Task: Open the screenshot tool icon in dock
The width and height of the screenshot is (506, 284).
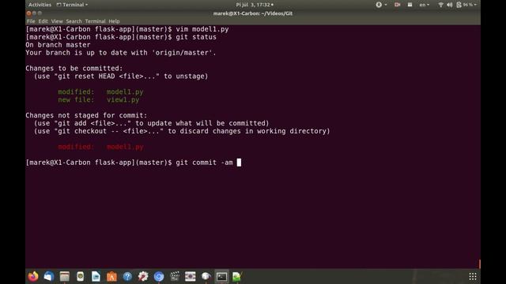Action: coord(190,276)
